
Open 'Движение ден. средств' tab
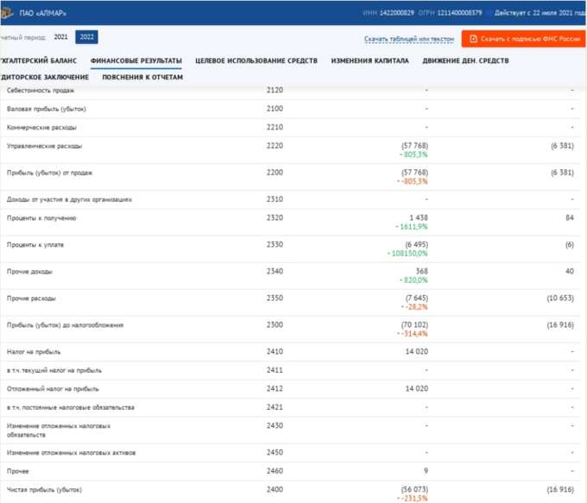[465, 61]
